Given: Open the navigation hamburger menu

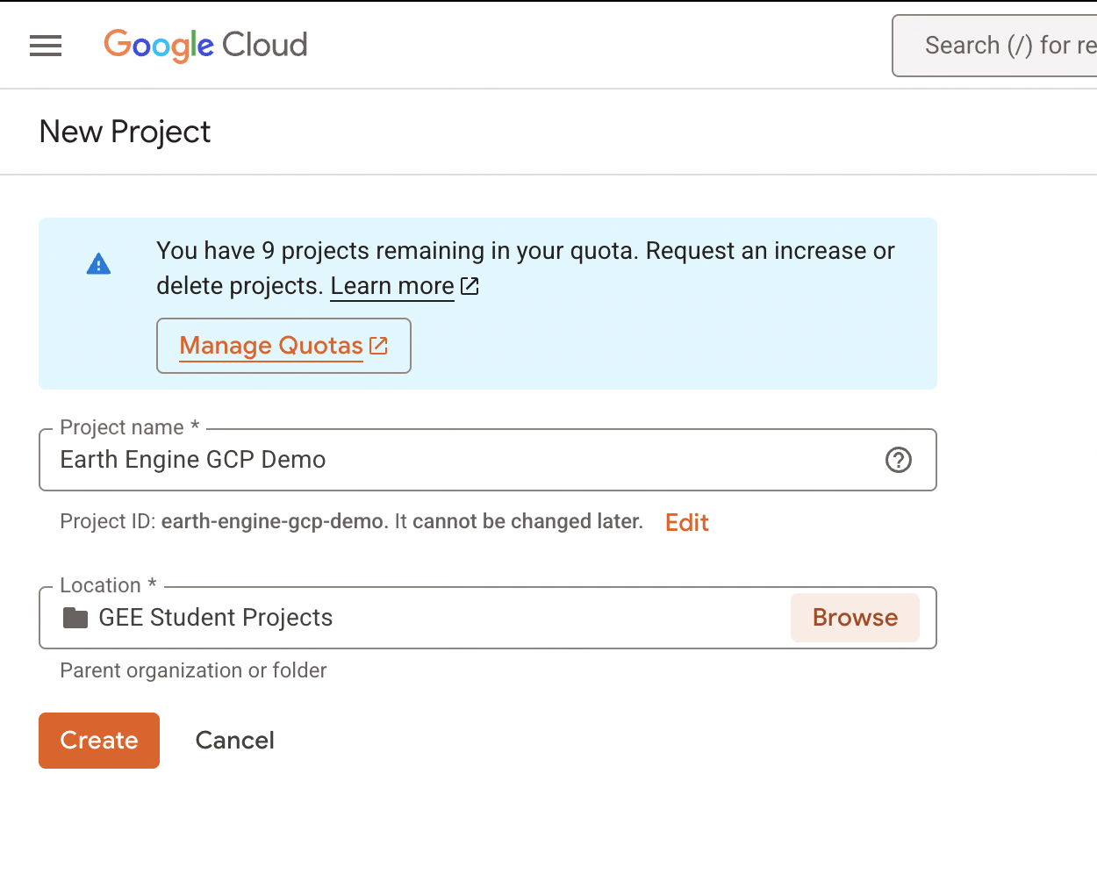Looking at the screenshot, I should (46, 45).
